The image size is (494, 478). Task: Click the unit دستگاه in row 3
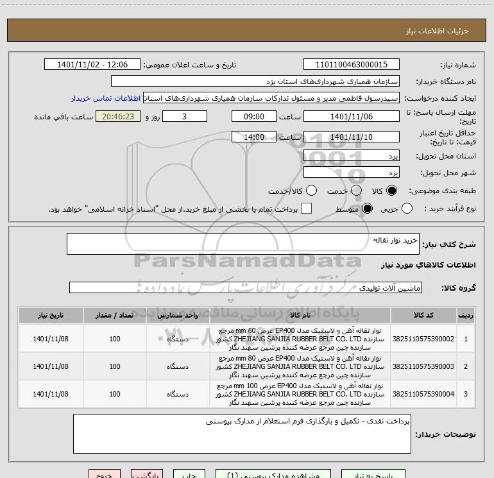[x=178, y=394]
